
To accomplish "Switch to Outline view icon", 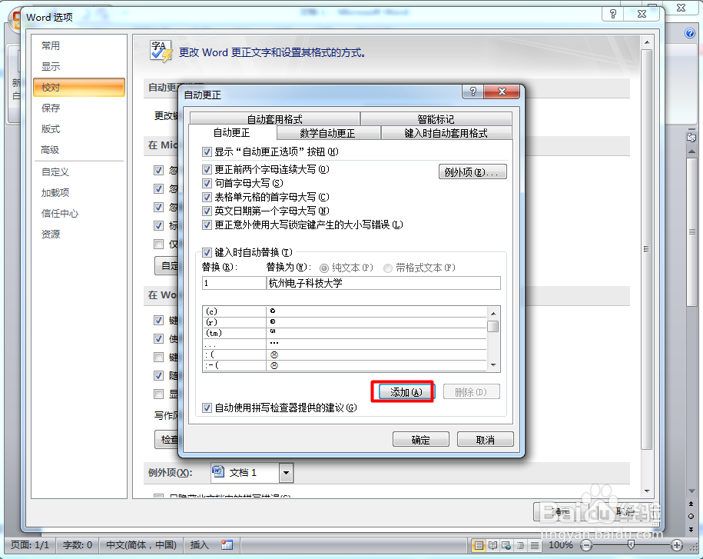I will point(520,545).
